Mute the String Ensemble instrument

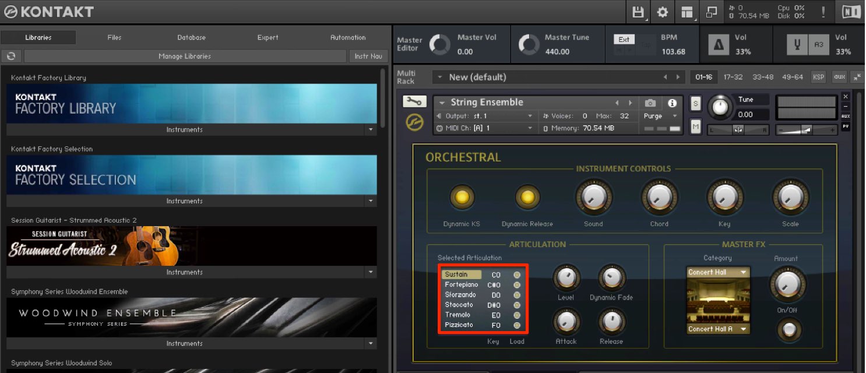point(695,125)
